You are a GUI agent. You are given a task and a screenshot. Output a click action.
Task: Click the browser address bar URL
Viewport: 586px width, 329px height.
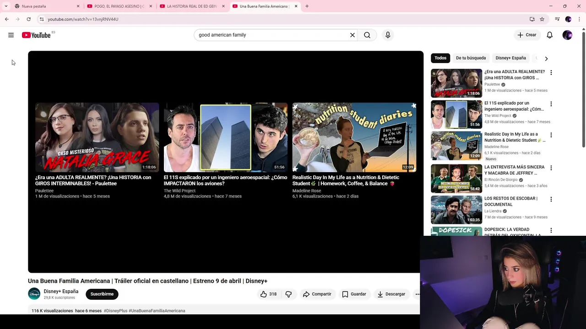point(83,19)
